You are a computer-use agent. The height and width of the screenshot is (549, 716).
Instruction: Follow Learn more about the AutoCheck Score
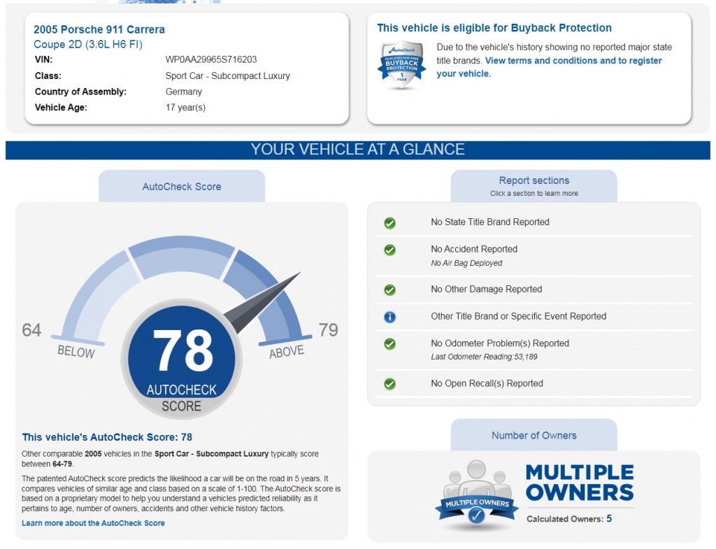(93, 523)
